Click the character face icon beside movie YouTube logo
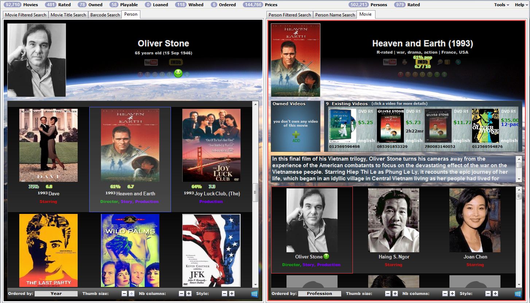The image size is (530, 303). pos(405,62)
